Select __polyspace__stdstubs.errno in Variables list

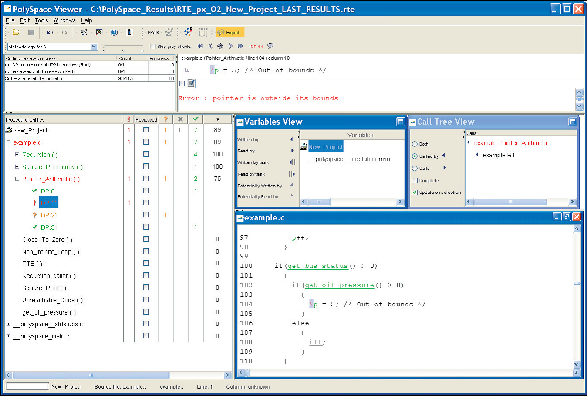pyautogui.click(x=349, y=159)
